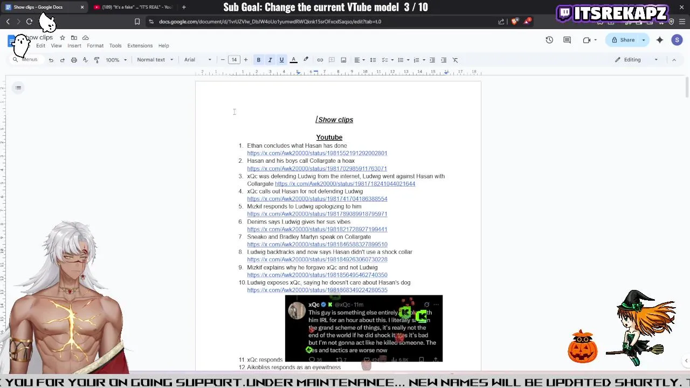The height and width of the screenshot is (388, 690).
Task: Clear formatting with crossed T icon
Action: [x=455, y=60]
